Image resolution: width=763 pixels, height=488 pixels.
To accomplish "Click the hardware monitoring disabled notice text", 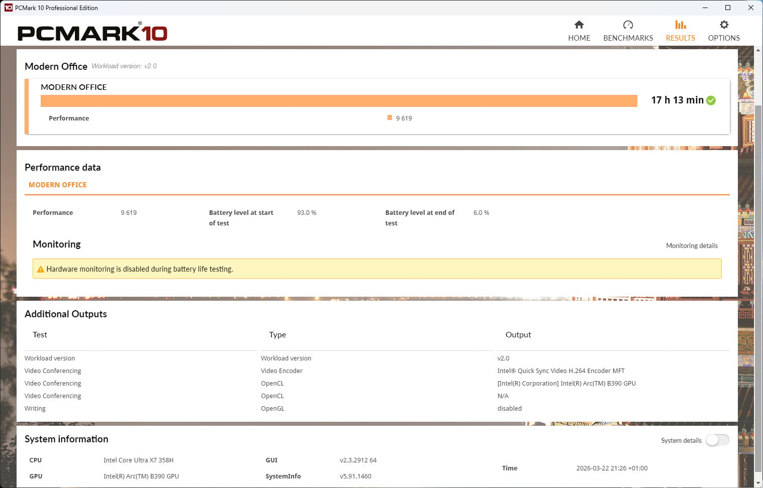I will (x=140, y=269).
